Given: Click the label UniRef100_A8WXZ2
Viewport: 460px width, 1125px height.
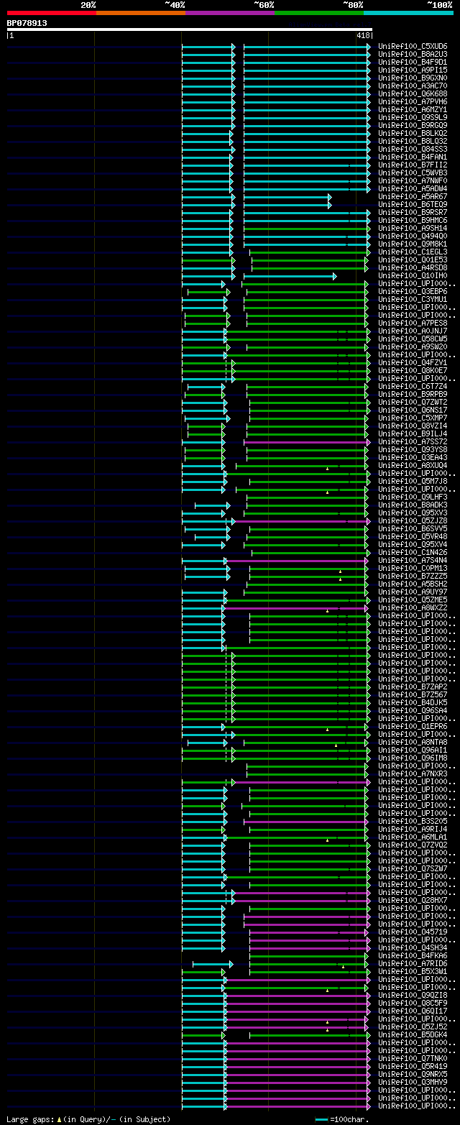Looking at the screenshot, I should click(x=413, y=607).
